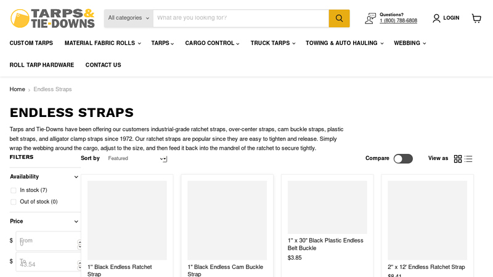Image resolution: width=493 pixels, height=277 pixels.
Task: Switch to list view icon
Action: point(468,159)
